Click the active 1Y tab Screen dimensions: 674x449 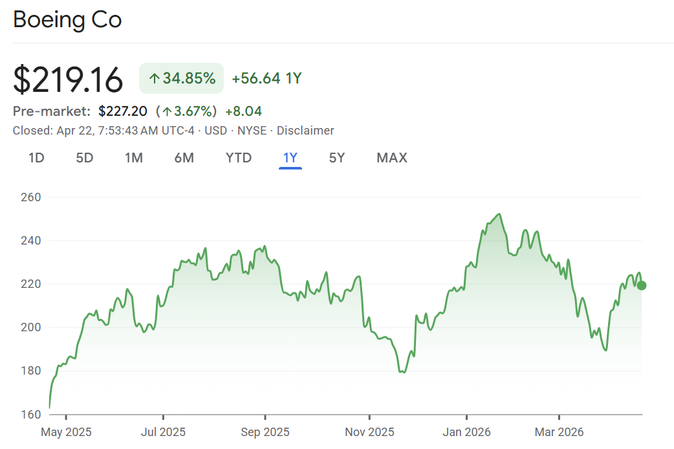(x=290, y=158)
